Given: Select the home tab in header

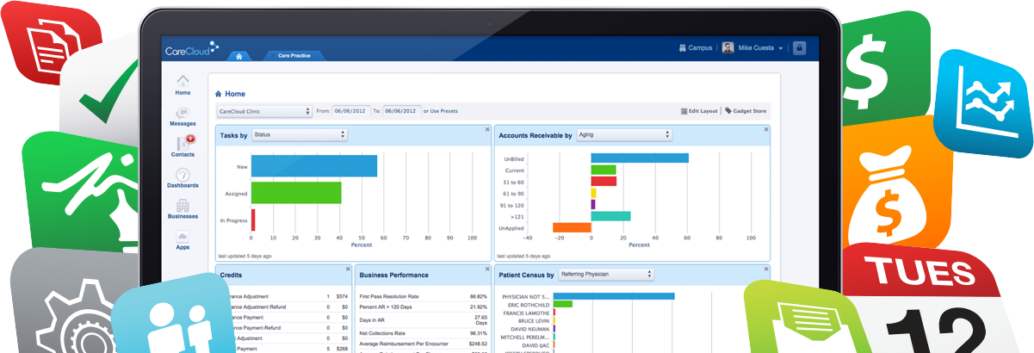Looking at the screenshot, I should point(238,56).
